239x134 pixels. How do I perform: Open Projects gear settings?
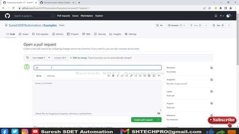click(x=212, y=103)
